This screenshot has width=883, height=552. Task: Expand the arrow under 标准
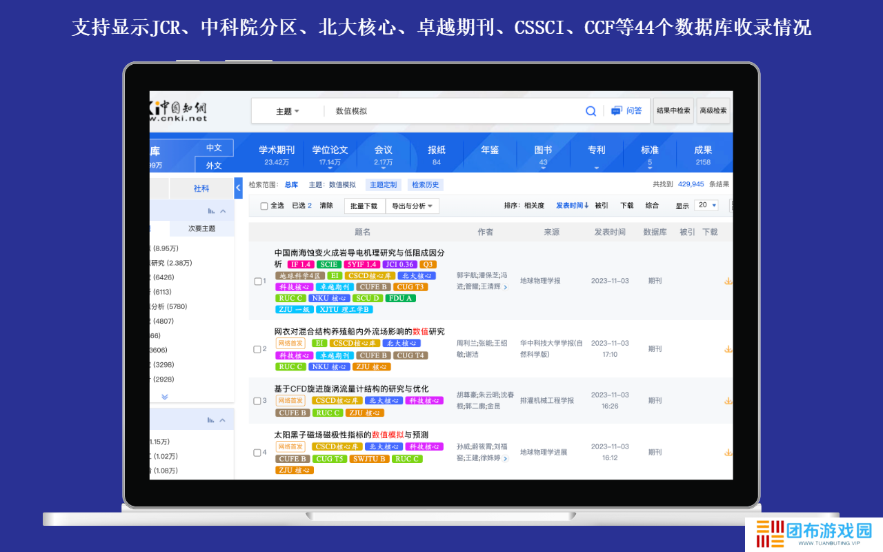coord(649,168)
